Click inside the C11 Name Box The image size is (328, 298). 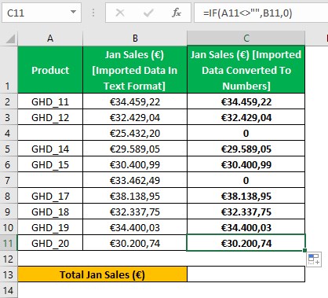[x=37, y=13]
